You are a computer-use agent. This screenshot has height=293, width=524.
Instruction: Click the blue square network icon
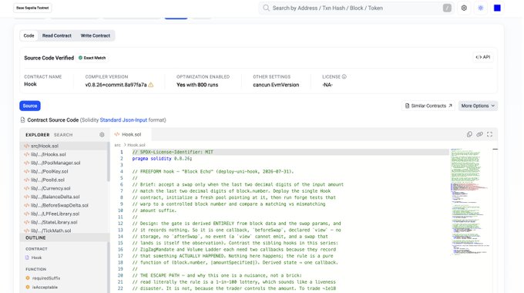point(497,8)
